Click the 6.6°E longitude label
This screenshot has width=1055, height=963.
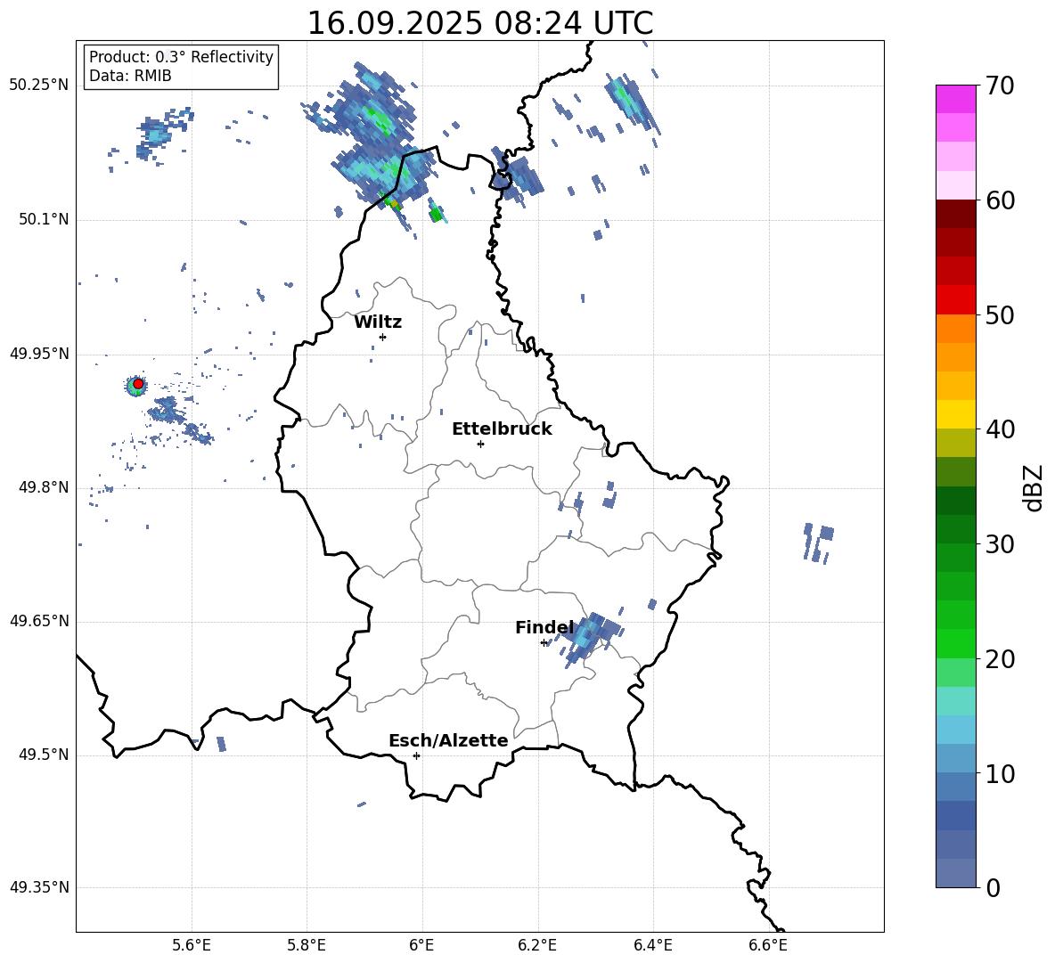pyautogui.click(x=768, y=945)
